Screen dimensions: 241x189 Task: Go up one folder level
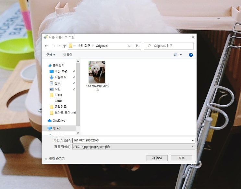pos(65,46)
